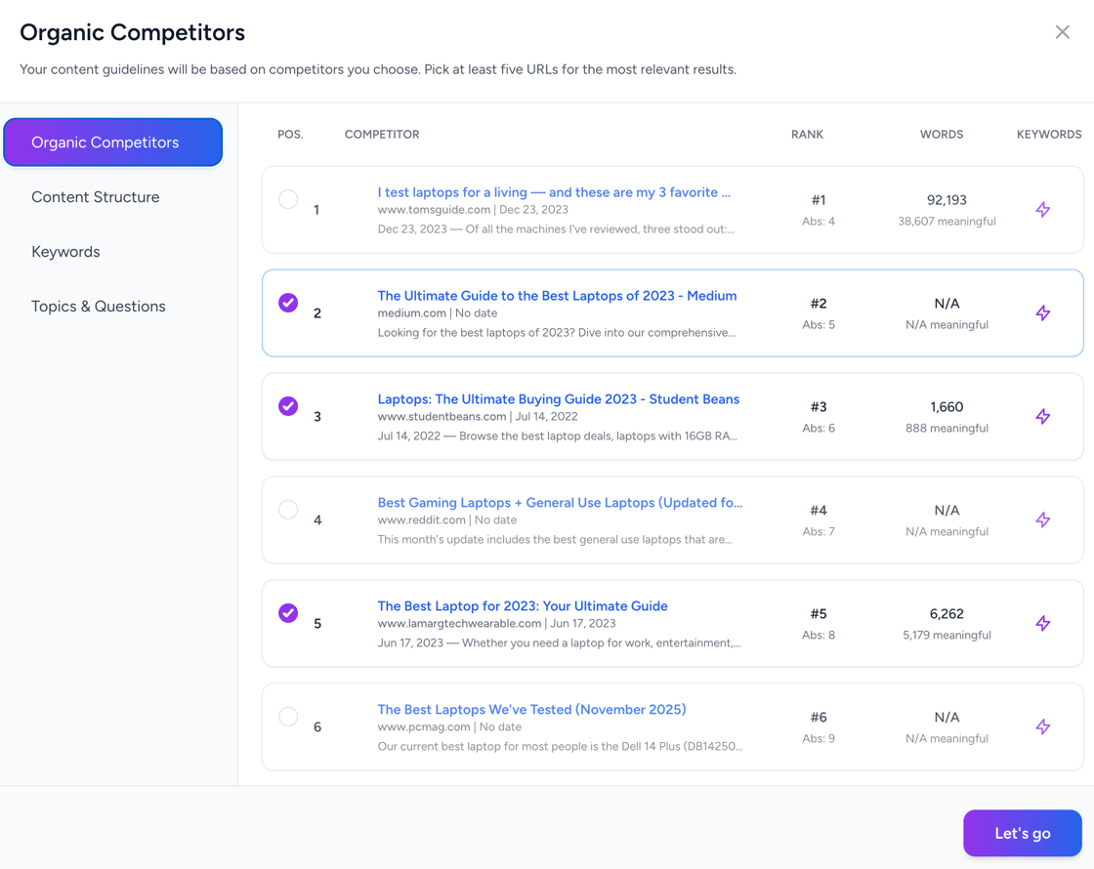Check the reddit.com gaming laptops competitor
The width and height of the screenshot is (1094, 869).
pos(288,510)
